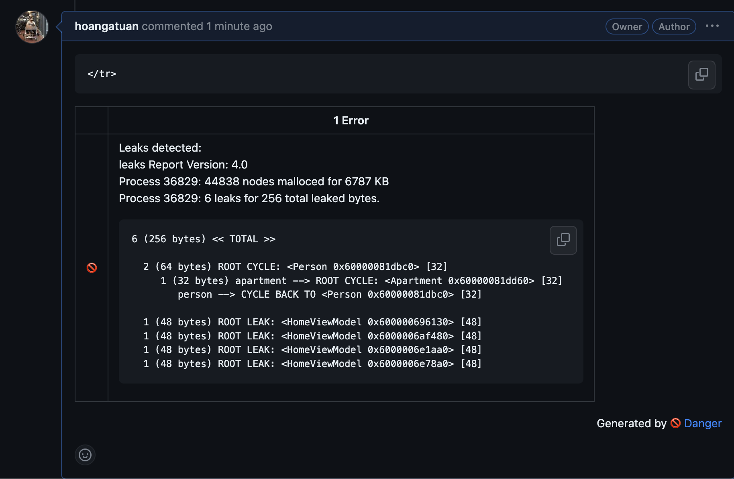Click the Author badge
734x479 pixels.
pyautogui.click(x=674, y=26)
